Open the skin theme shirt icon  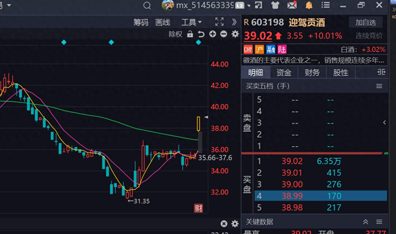(x=275, y=5)
